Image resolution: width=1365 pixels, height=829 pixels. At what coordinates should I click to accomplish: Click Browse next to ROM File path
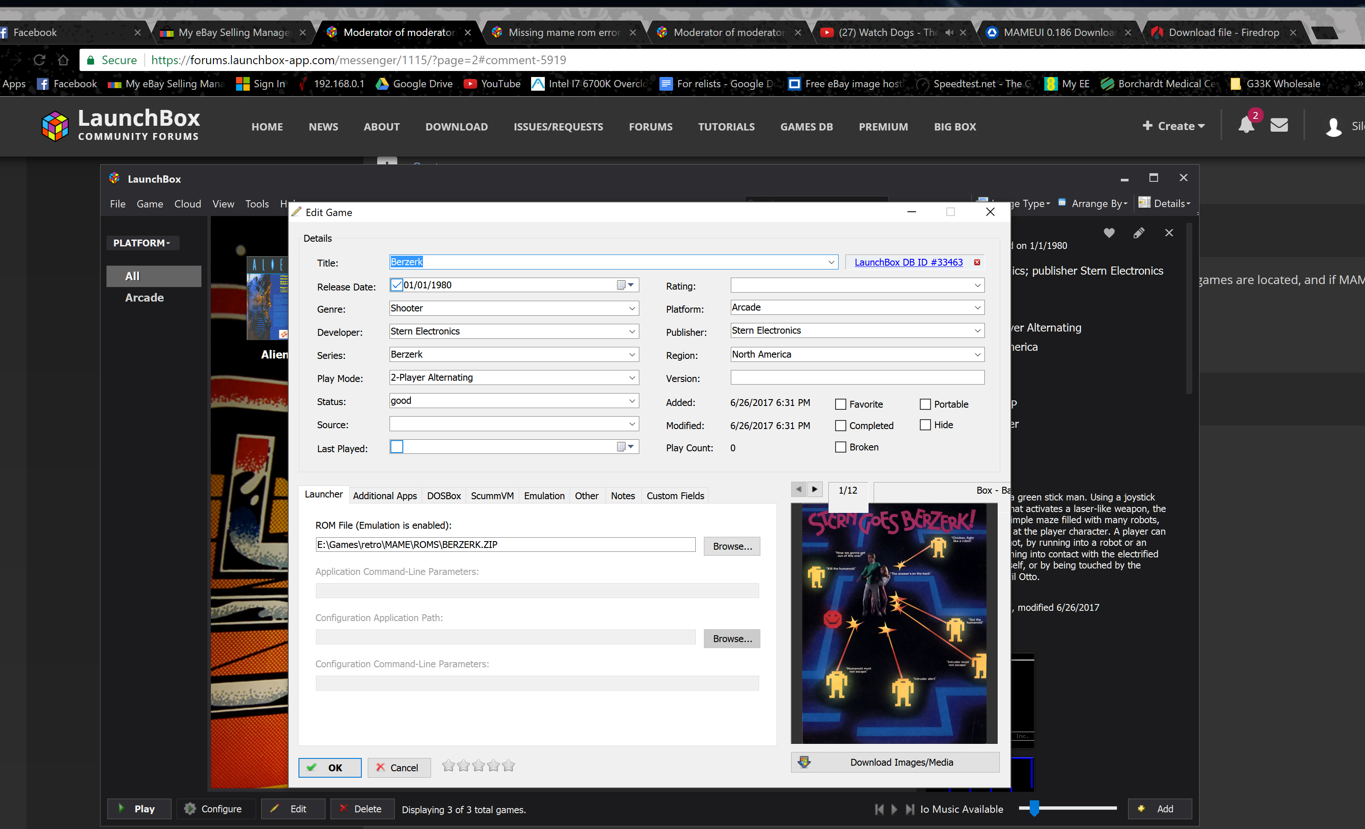point(732,546)
